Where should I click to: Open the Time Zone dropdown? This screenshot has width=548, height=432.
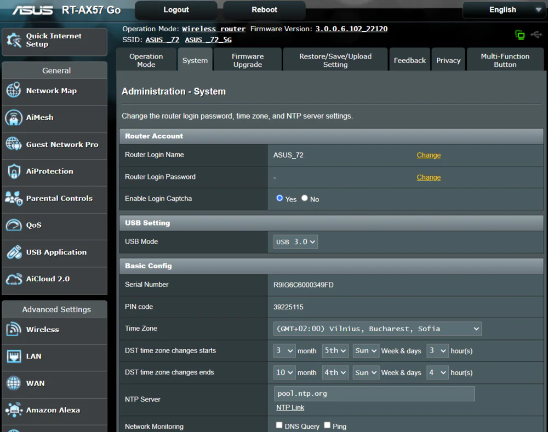[378, 329]
